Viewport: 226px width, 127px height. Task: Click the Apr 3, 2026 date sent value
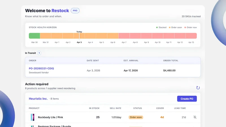pyautogui.click(x=94, y=71)
